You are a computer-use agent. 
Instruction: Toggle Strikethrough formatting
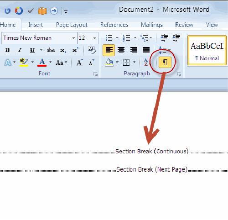[51, 50]
